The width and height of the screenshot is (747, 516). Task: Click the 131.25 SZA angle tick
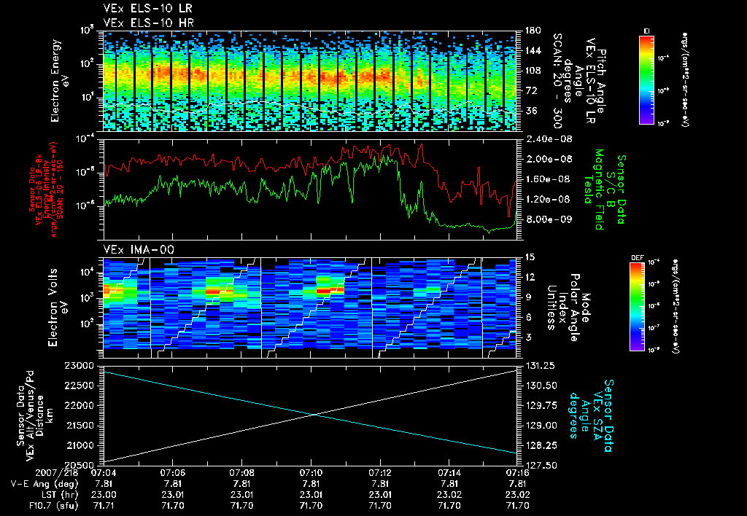click(x=540, y=366)
